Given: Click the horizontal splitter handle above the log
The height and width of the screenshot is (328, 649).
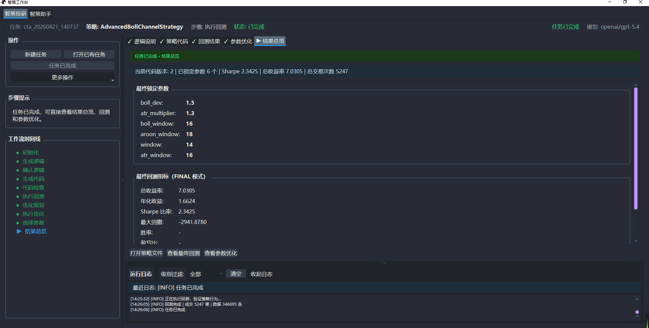Looking at the screenshot, I should (x=384, y=263).
